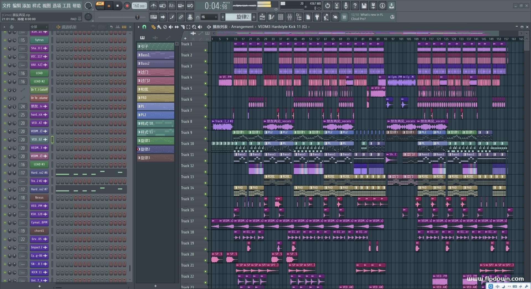Click the save project floppy icon
Screen dimensions: 531x289
click(x=364, y=6)
